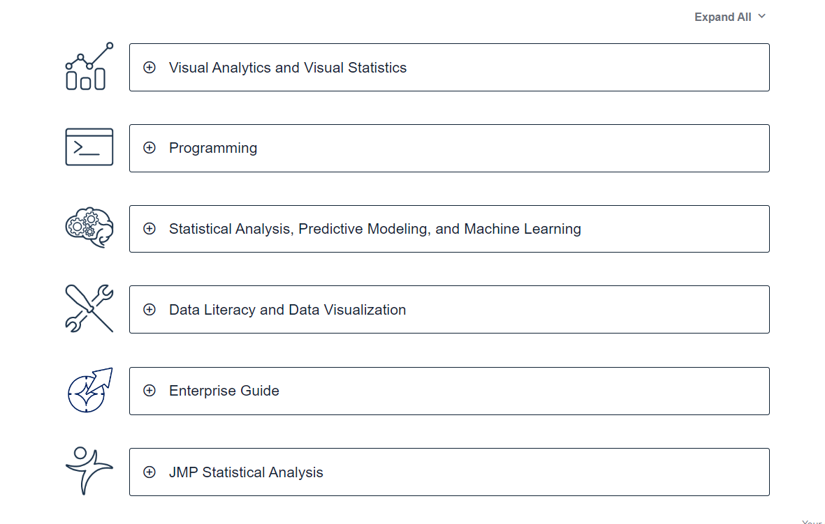Open the Programming section title
Image resolution: width=825 pixels, height=524 pixels.
click(213, 148)
